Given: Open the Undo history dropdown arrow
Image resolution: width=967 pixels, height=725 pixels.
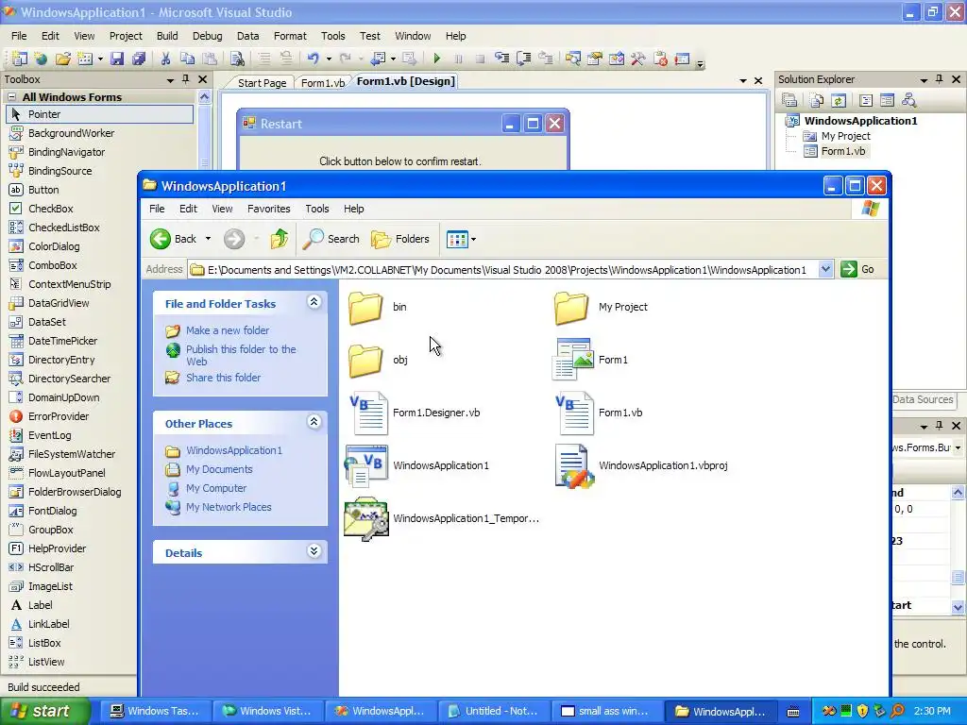Looking at the screenshot, I should tap(329, 59).
